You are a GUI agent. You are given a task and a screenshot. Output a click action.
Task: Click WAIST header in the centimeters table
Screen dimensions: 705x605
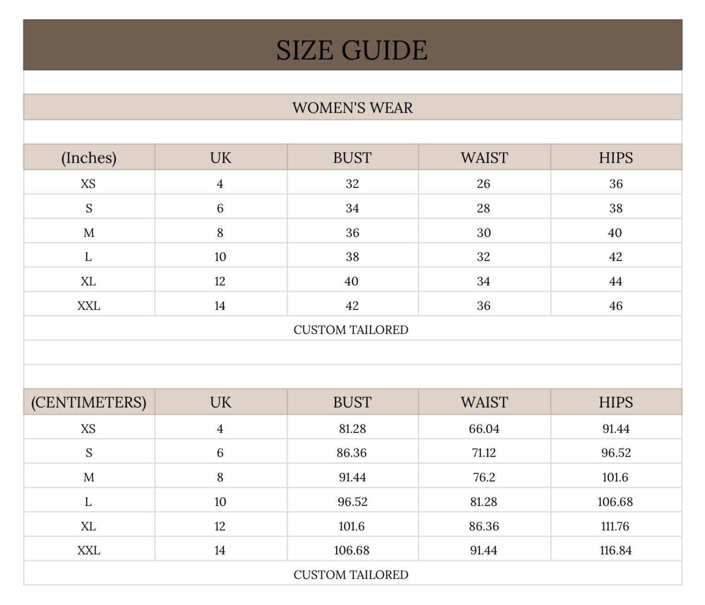click(x=484, y=402)
